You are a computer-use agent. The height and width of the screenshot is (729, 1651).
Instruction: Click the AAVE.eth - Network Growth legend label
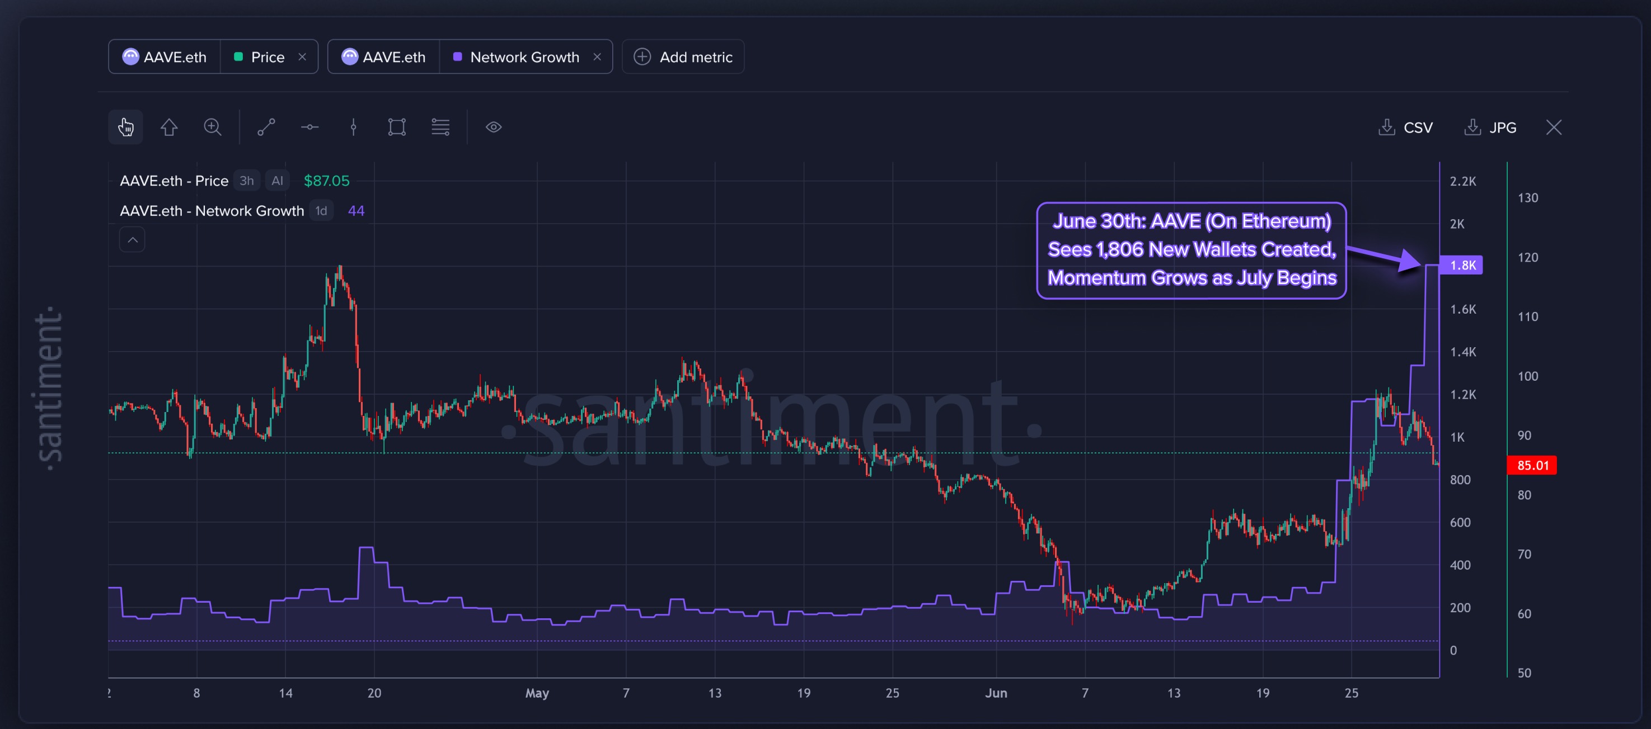pyautogui.click(x=212, y=211)
